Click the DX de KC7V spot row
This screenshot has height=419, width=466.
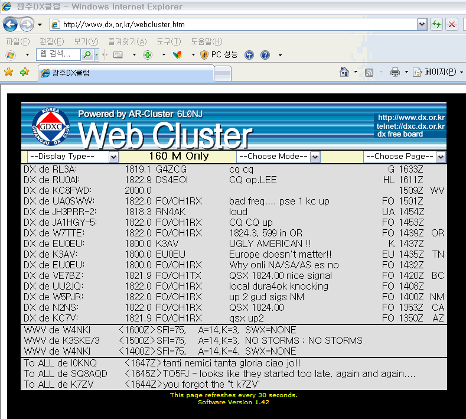(234, 318)
